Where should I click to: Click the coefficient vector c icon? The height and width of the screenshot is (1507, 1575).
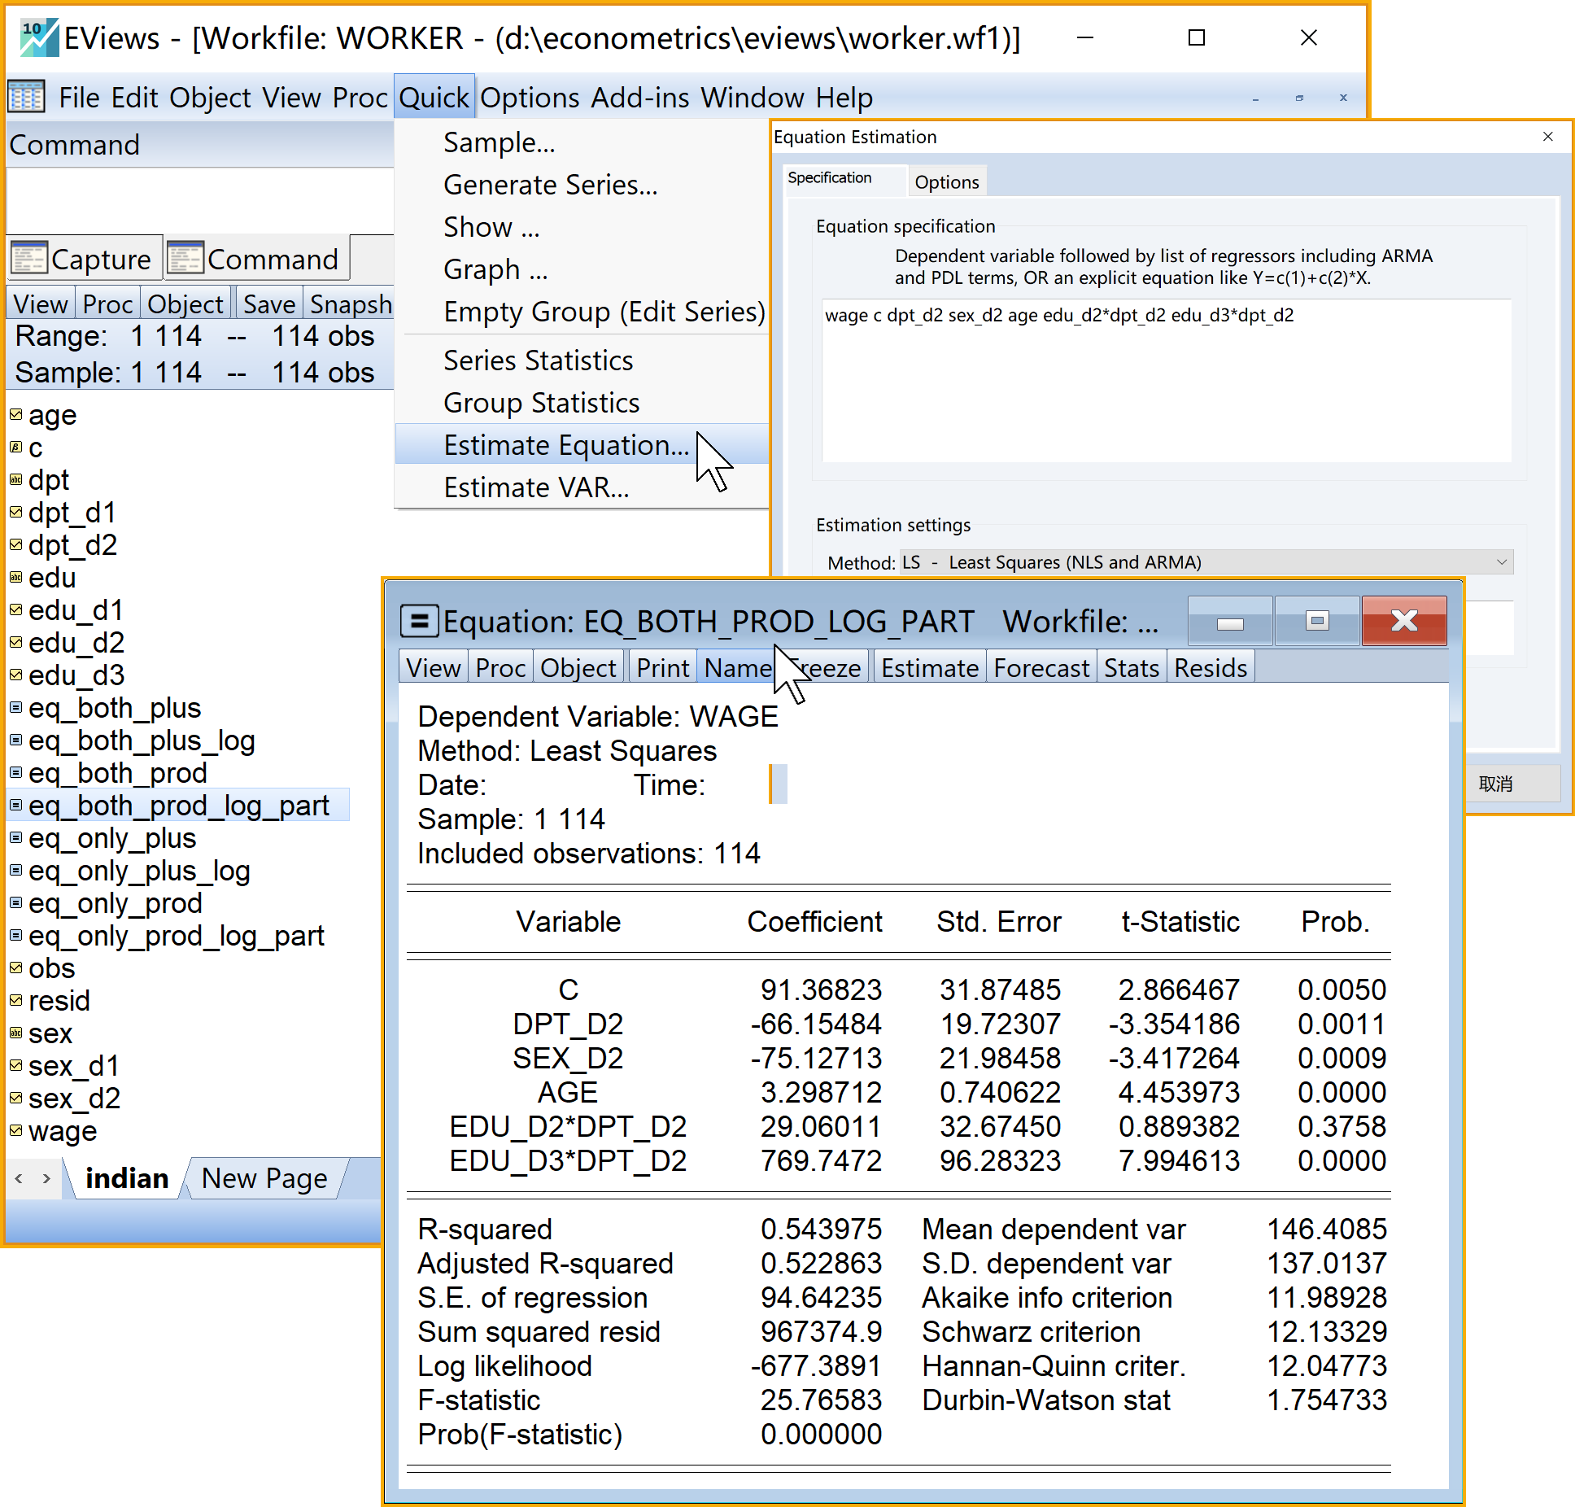tap(15, 447)
